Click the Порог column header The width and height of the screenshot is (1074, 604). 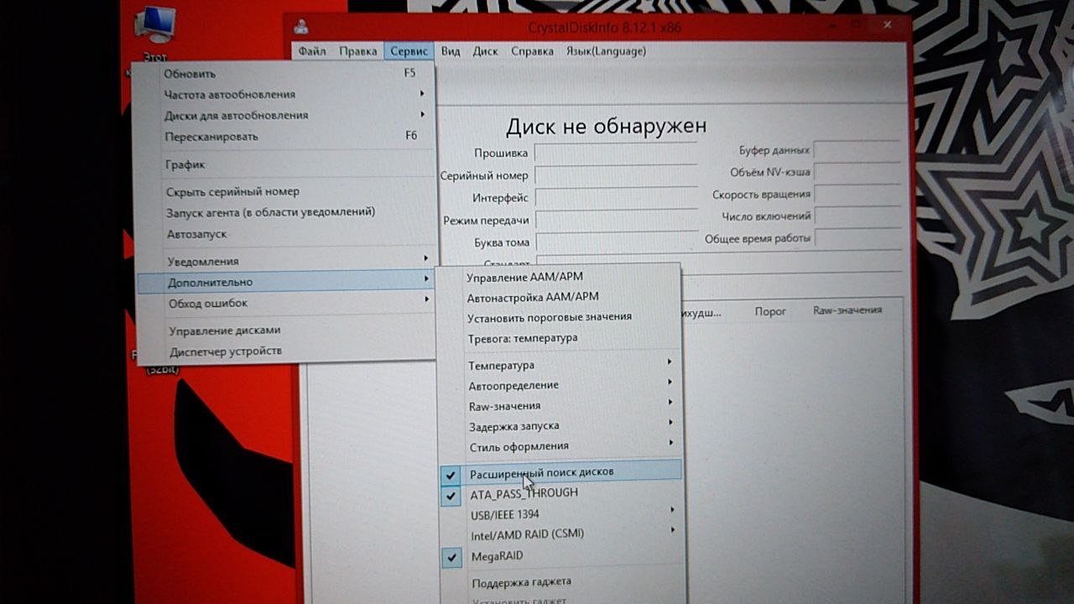[770, 311]
